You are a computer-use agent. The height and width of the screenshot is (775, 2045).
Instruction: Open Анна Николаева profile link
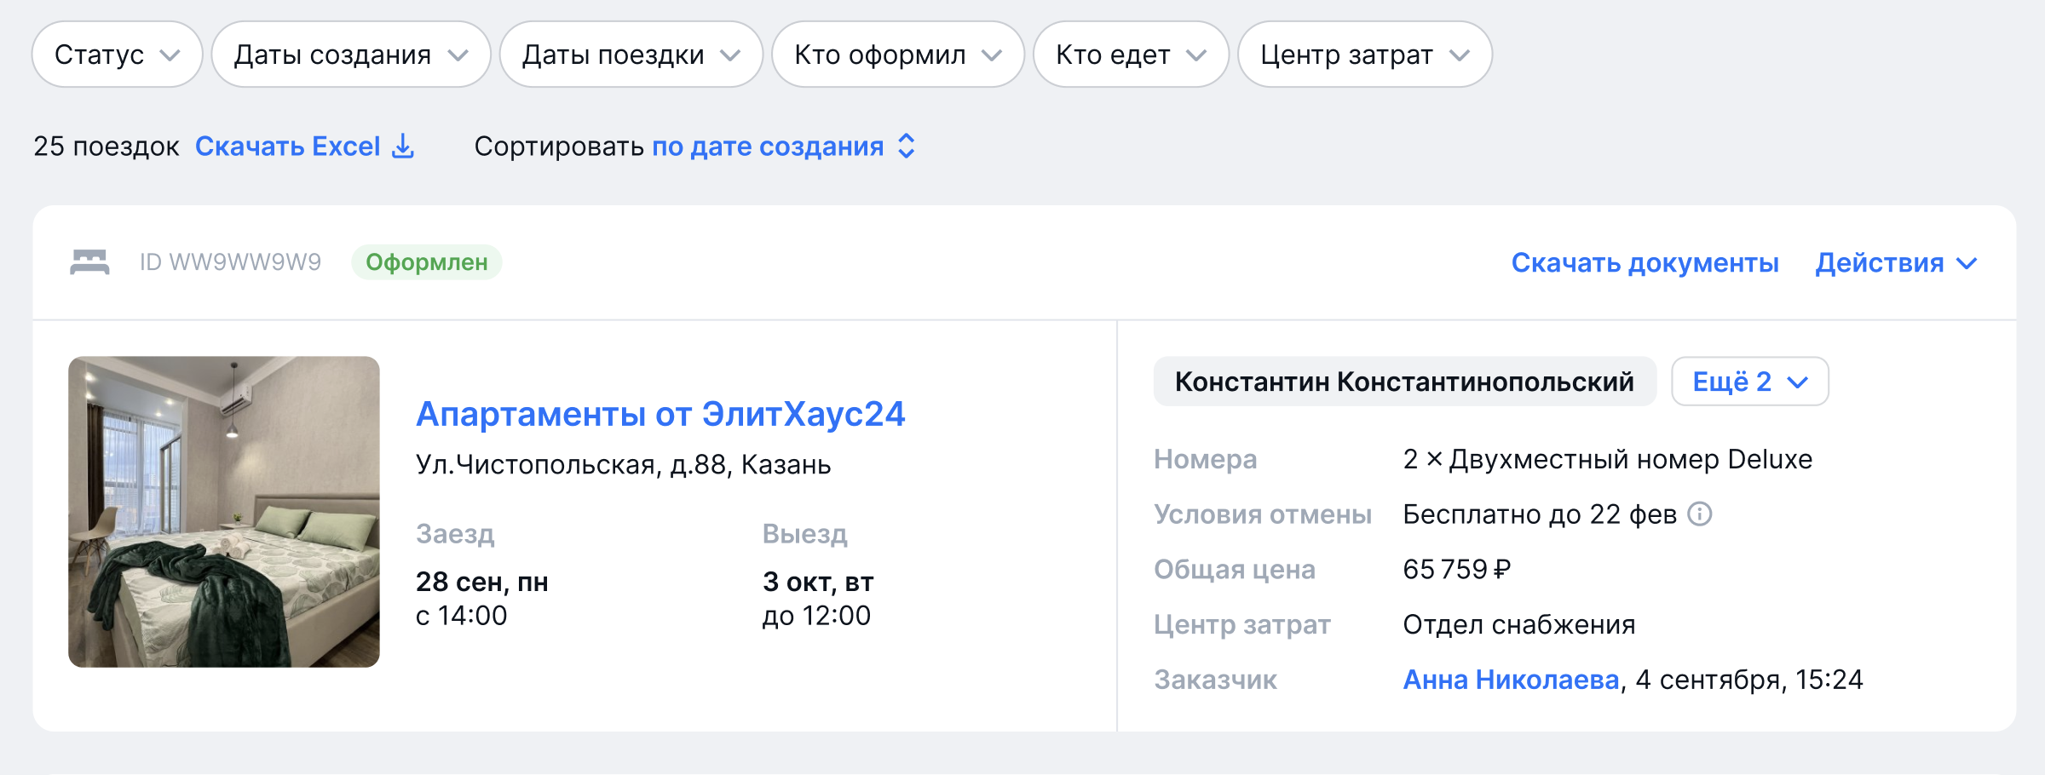tap(1510, 680)
